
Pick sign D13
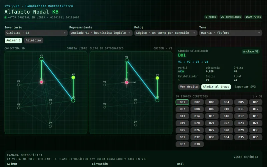182,116
